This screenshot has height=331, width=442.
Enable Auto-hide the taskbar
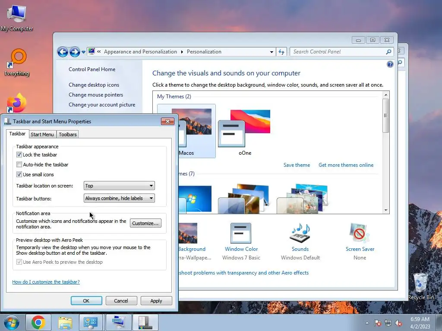coord(19,164)
